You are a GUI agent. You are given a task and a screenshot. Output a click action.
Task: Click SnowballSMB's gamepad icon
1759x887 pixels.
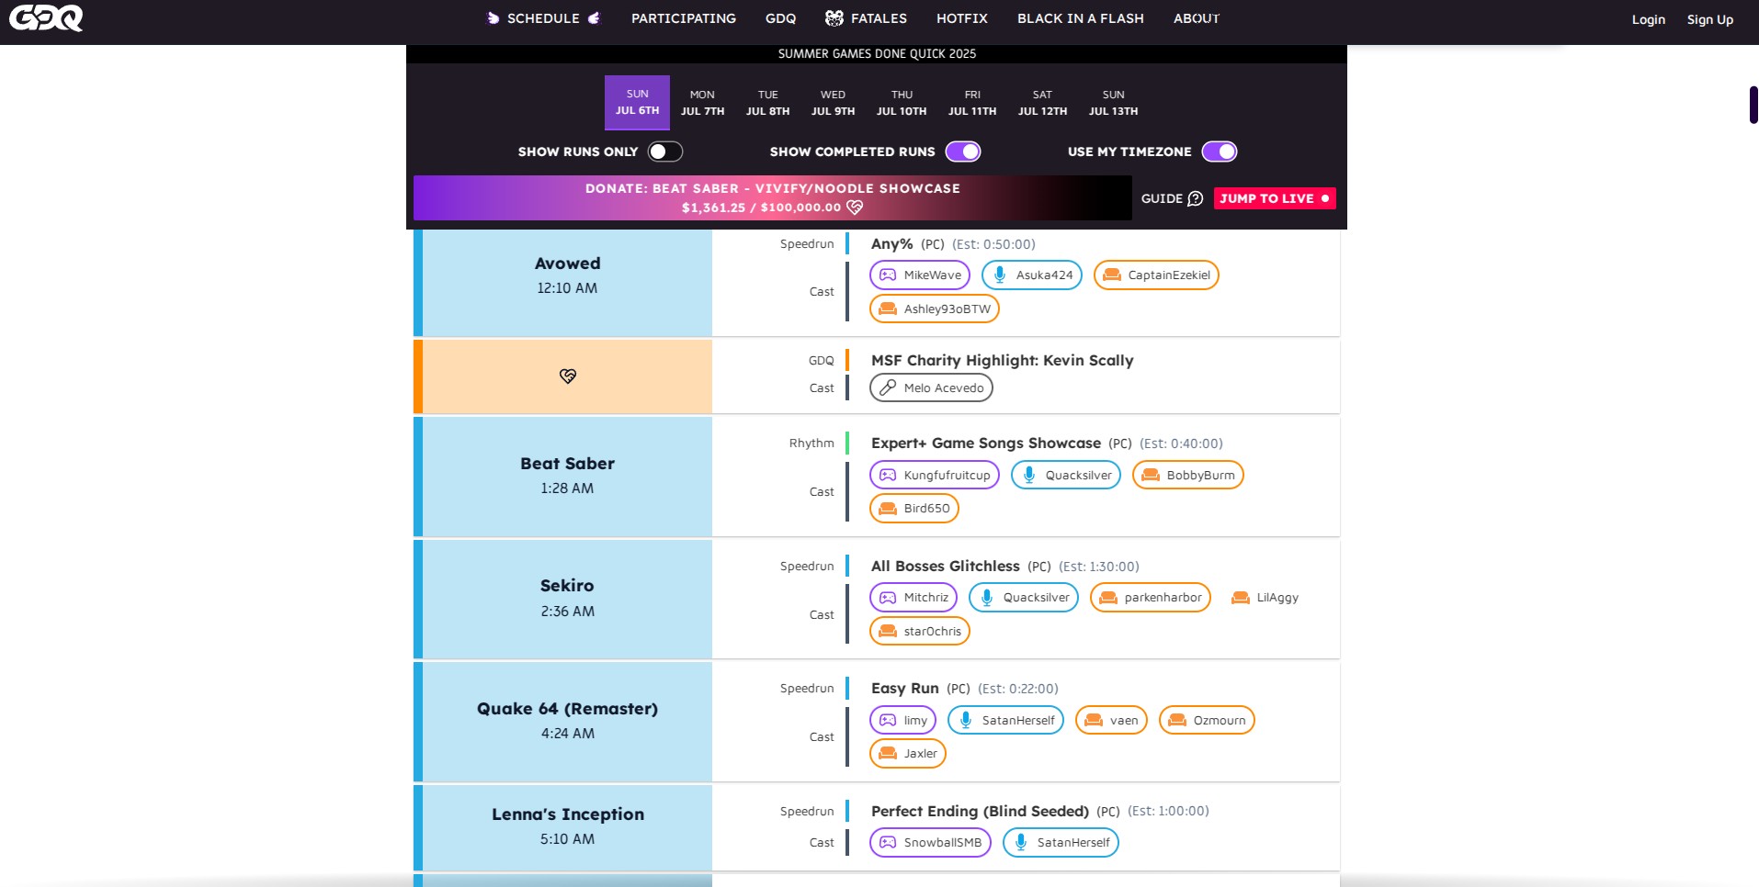coord(888,842)
